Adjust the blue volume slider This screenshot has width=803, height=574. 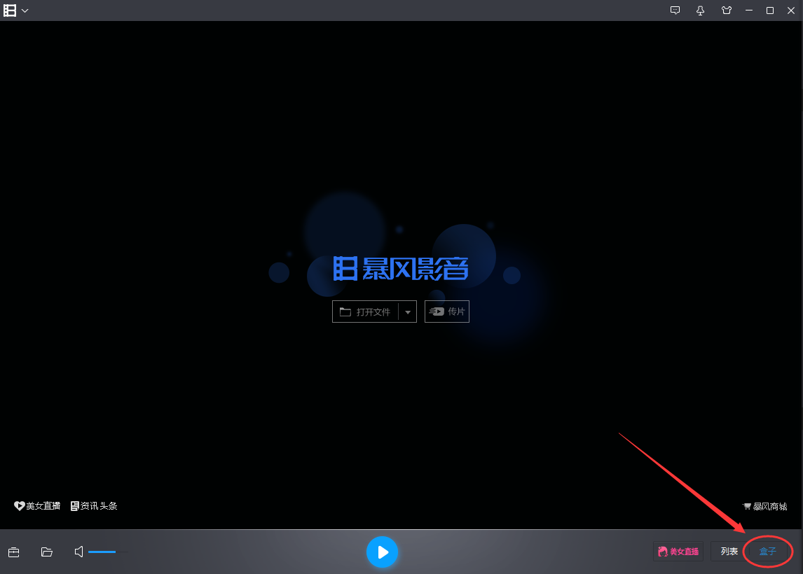coord(108,552)
